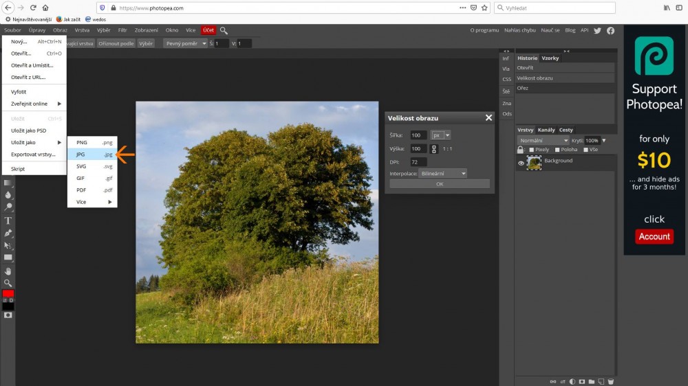Screen dimensions: 688x386
Task: Expand the Normální blend mode dropdown
Action: tap(543, 140)
